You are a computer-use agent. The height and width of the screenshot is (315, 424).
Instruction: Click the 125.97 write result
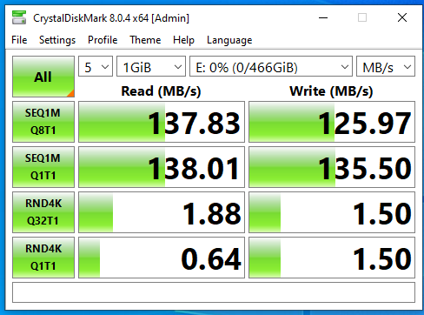pyautogui.click(x=332, y=122)
